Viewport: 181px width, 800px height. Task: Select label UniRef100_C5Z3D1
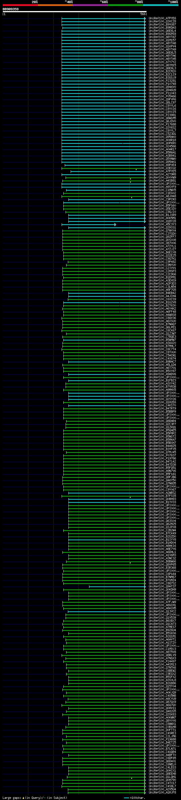(162, 134)
